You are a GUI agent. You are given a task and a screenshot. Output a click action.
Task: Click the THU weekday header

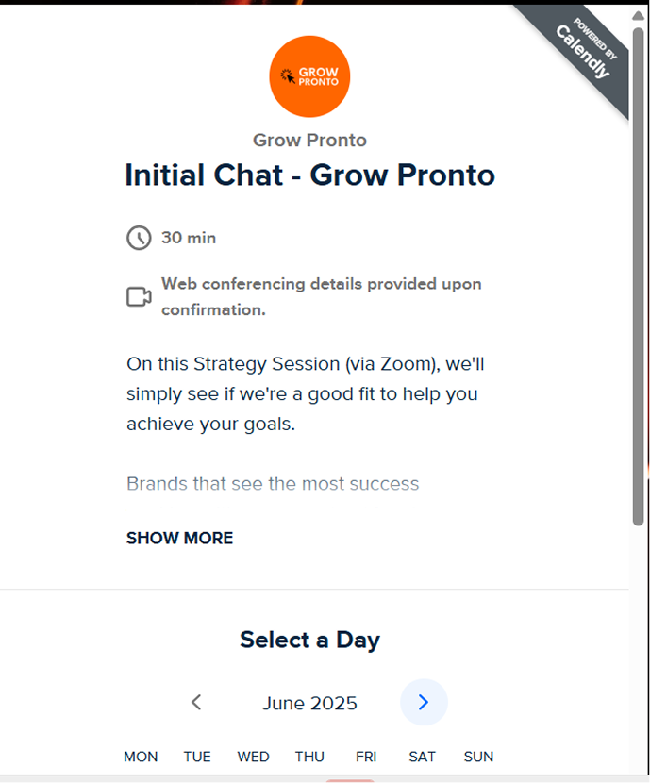[x=309, y=757]
